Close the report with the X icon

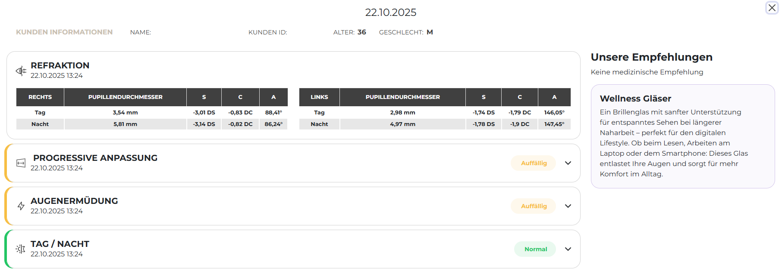[772, 8]
